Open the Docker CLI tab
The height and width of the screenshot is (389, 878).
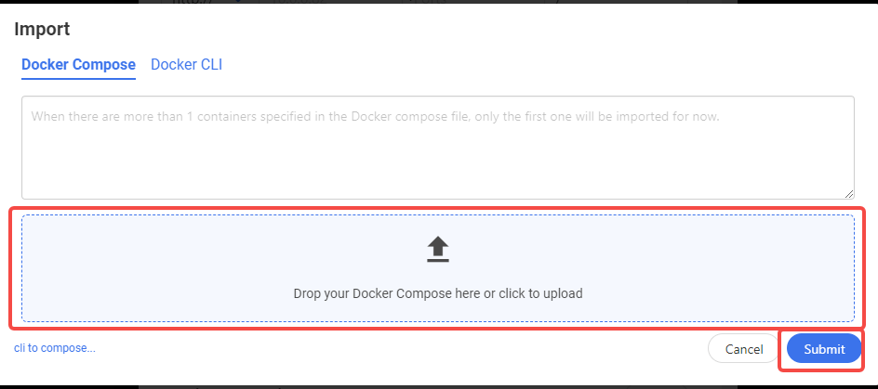click(x=186, y=65)
